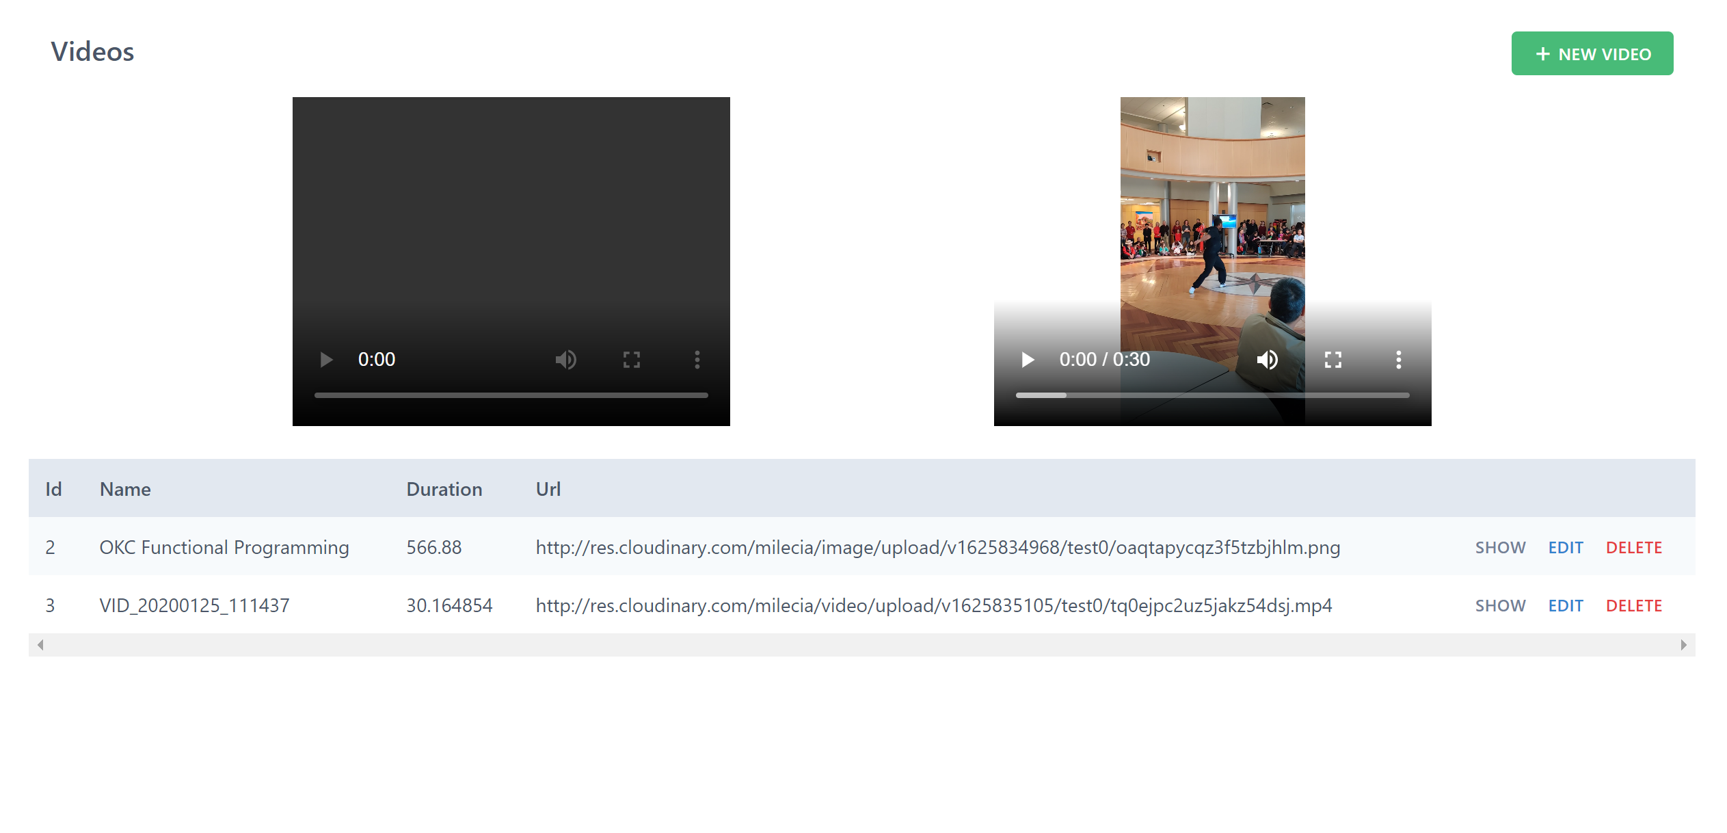Click the NEW VIDEO button
1727x833 pixels.
(x=1593, y=53)
